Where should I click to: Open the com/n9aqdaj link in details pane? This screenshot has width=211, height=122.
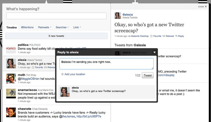pos(166,75)
